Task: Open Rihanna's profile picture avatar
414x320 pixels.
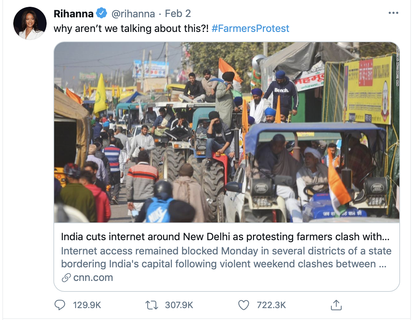Action: [x=30, y=23]
